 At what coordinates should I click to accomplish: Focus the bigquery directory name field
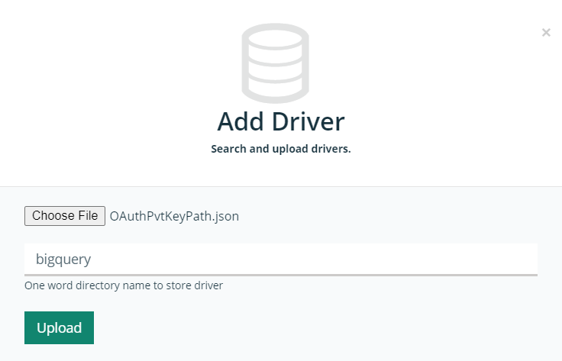coord(281,259)
